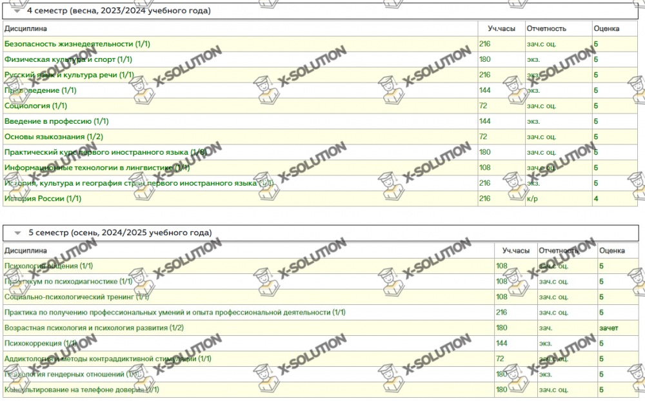This screenshot has width=645, height=401.
Task: Open История России (1/1) discipline
Action: [x=43, y=199]
